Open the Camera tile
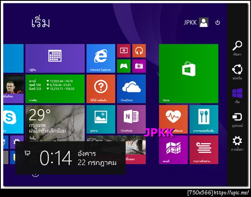 139,66
